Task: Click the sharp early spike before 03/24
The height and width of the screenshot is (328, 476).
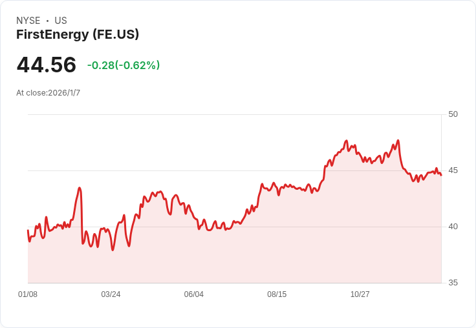Action: (80, 188)
